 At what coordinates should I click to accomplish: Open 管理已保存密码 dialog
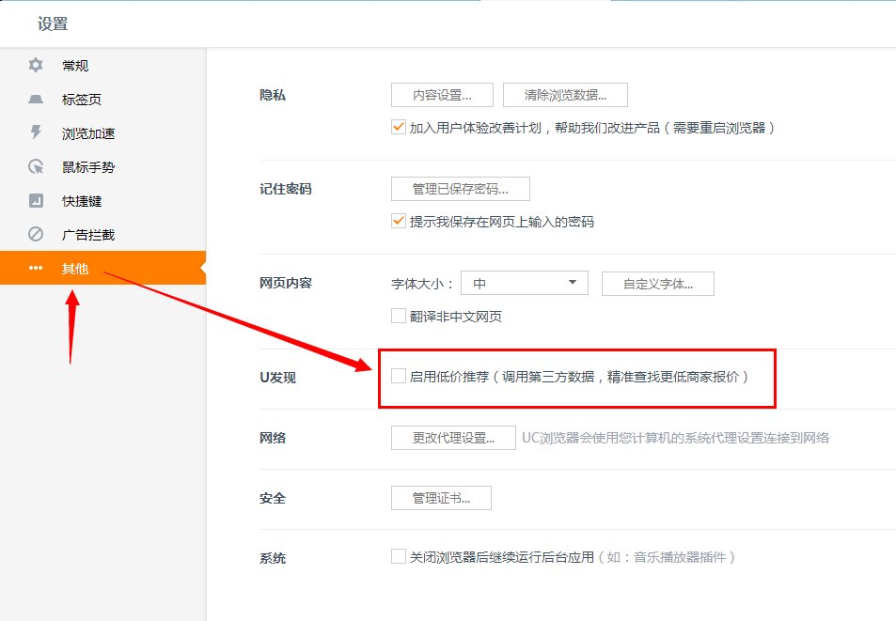click(460, 188)
